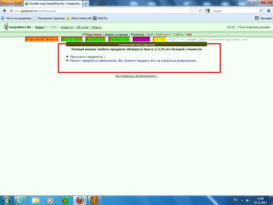Switch to Firefox taskbar icon
This screenshot has width=273, height=205.
(80, 200)
